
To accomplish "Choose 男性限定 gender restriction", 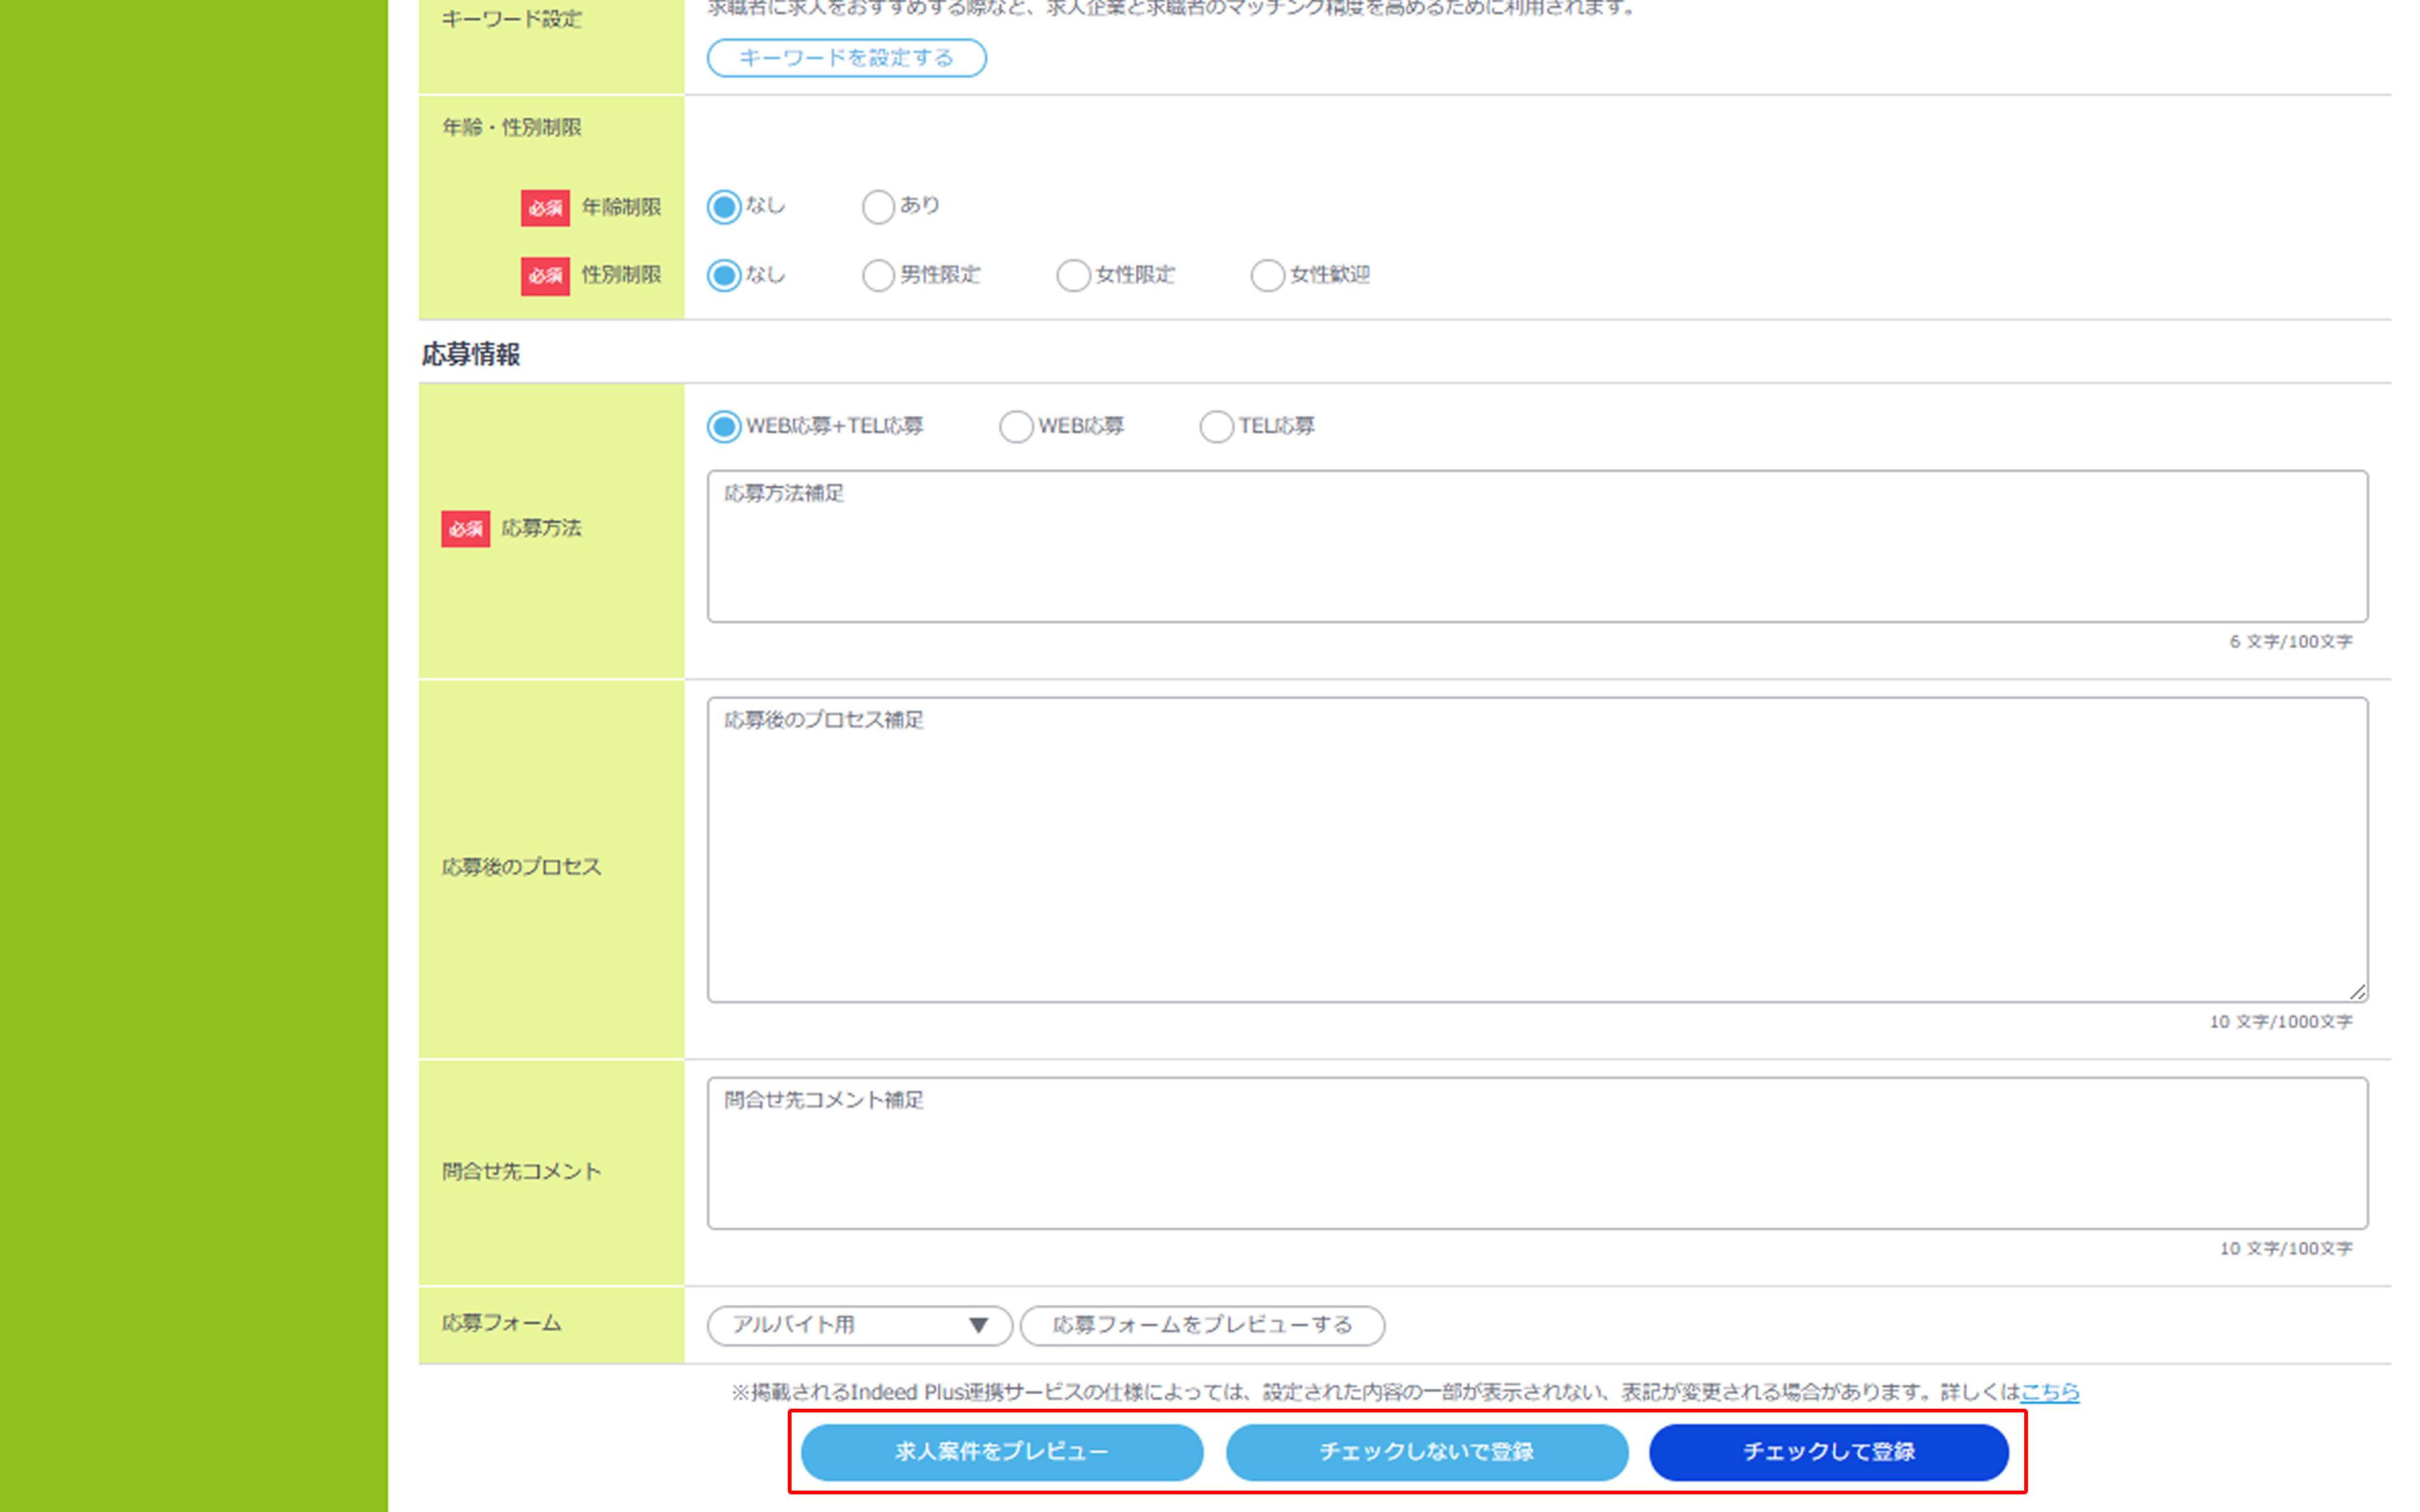I will 878,275.
